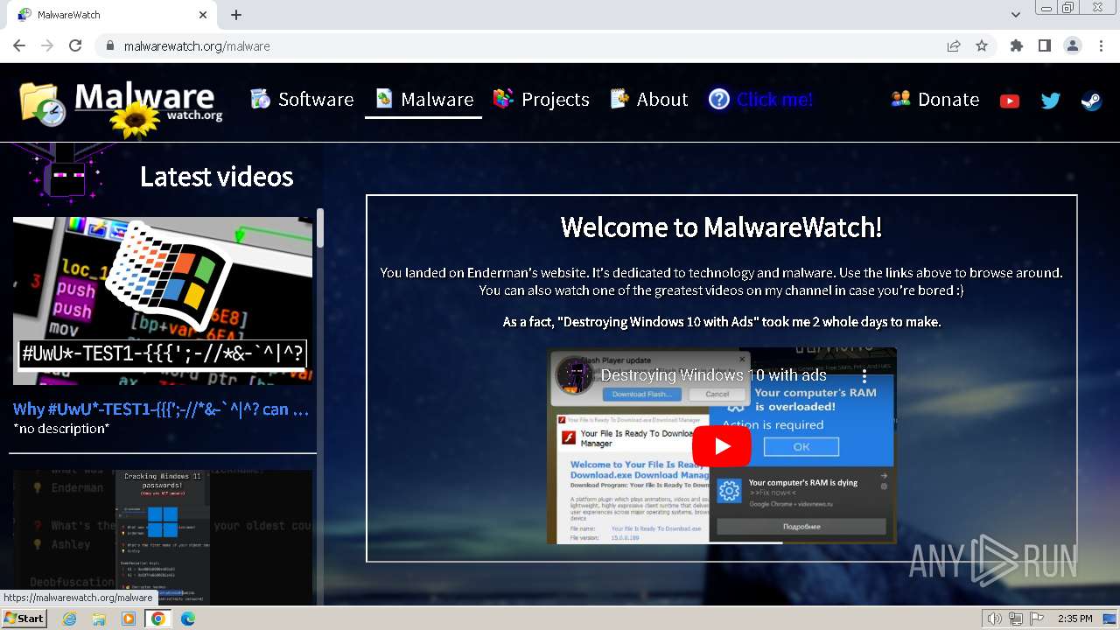The height and width of the screenshot is (630, 1120).
Task: Open the 'Why #UwU*-TEST1' video title link
Action: click(161, 409)
